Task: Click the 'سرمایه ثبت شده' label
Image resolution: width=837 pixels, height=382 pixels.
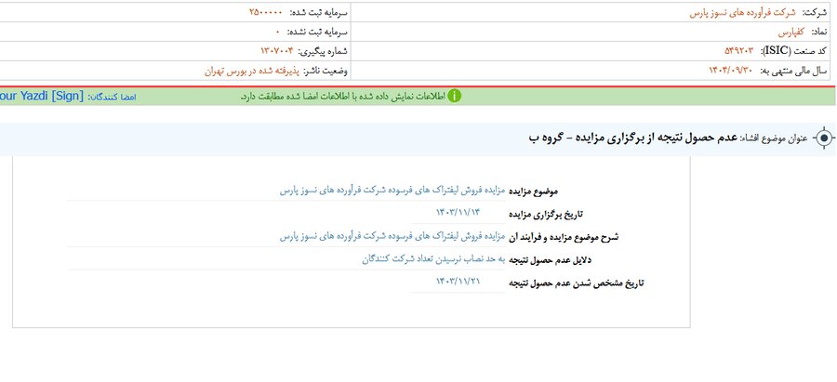Action: pos(319,12)
